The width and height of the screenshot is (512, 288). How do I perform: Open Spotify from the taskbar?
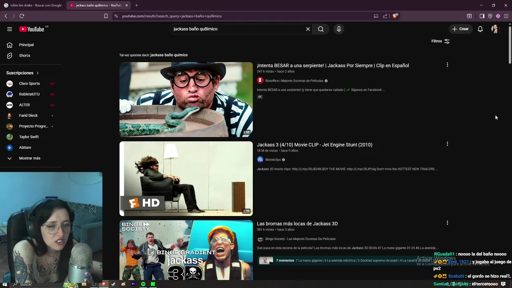click(143, 284)
